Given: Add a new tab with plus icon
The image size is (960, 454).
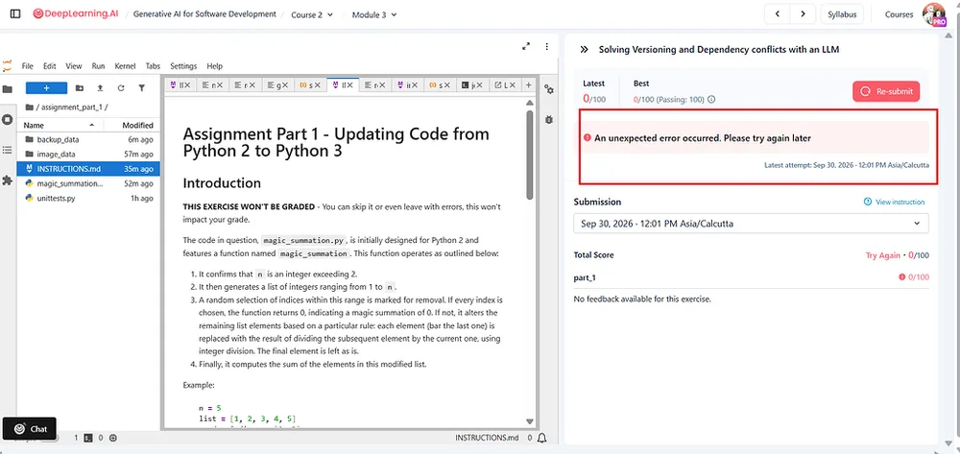Looking at the screenshot, I should pyautogui.click(x=528, y=85).
